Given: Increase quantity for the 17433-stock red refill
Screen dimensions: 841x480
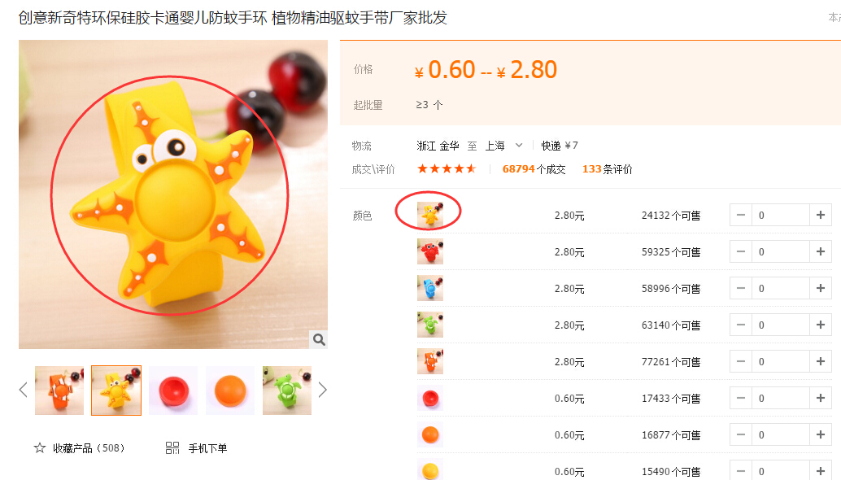Looking at the screenshot, I should tap(821, 398).
